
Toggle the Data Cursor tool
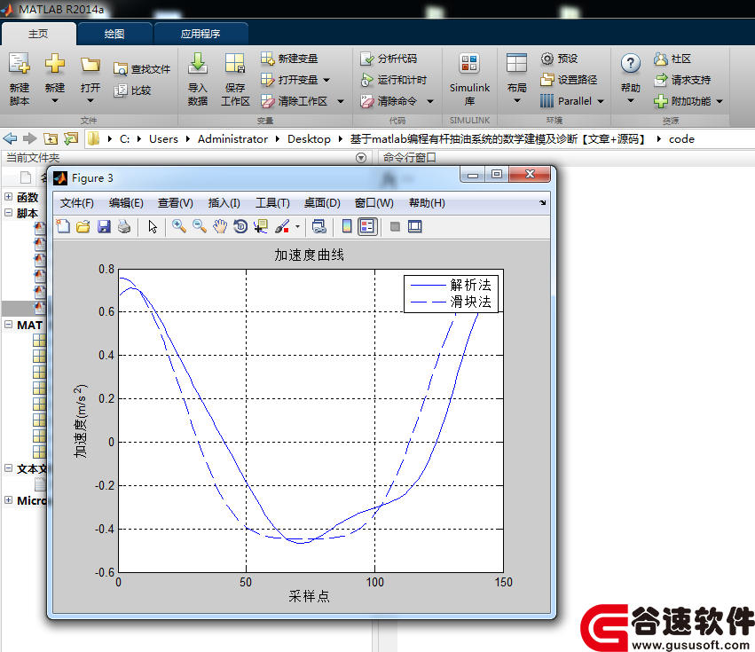point(261,226)
